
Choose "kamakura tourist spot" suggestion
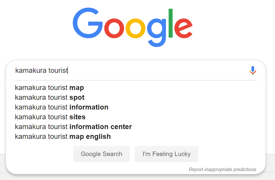(x=50, y=97)
